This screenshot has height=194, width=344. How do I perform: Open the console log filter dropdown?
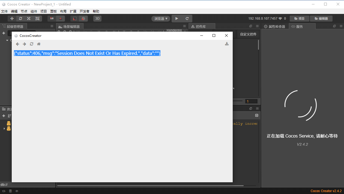point(256,115)
